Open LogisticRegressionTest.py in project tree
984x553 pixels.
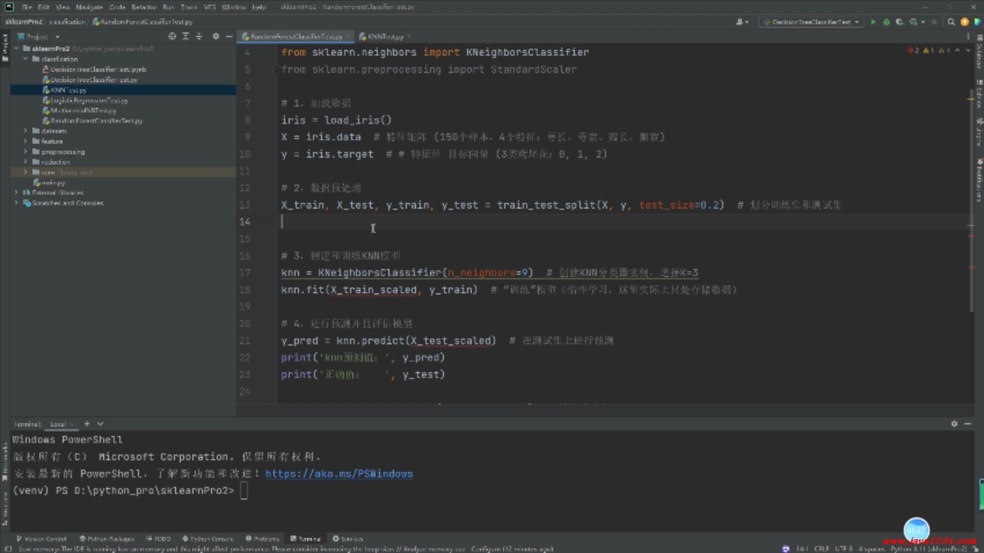tap(89, 100)
